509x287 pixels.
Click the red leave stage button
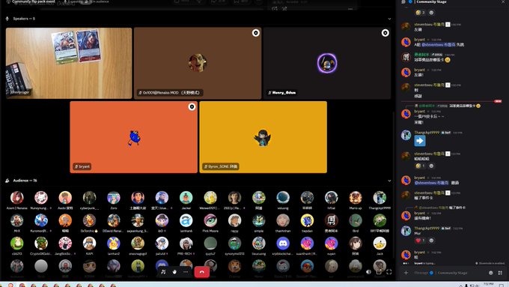201,272
